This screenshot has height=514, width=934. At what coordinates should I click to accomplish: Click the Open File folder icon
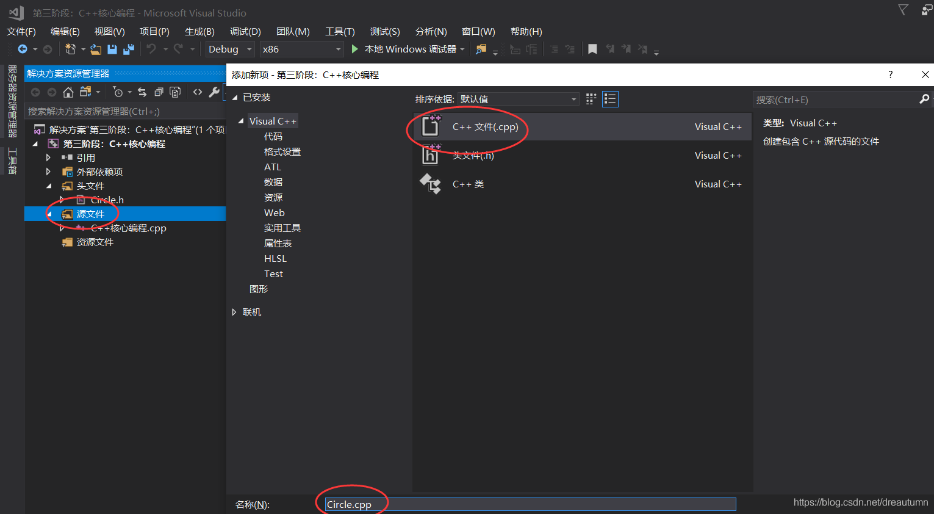[96, 49]
